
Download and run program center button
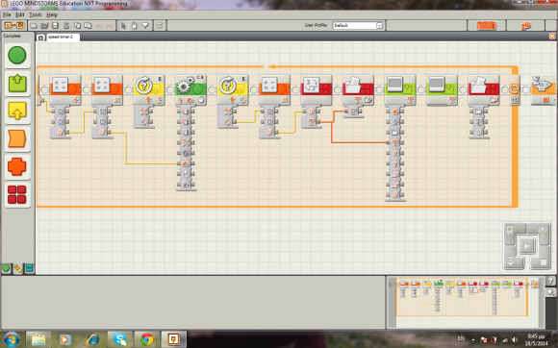click(526, 246)
